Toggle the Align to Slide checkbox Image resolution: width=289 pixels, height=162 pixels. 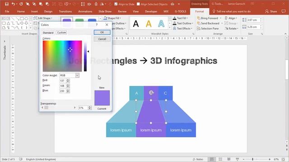tap(116, 4)
